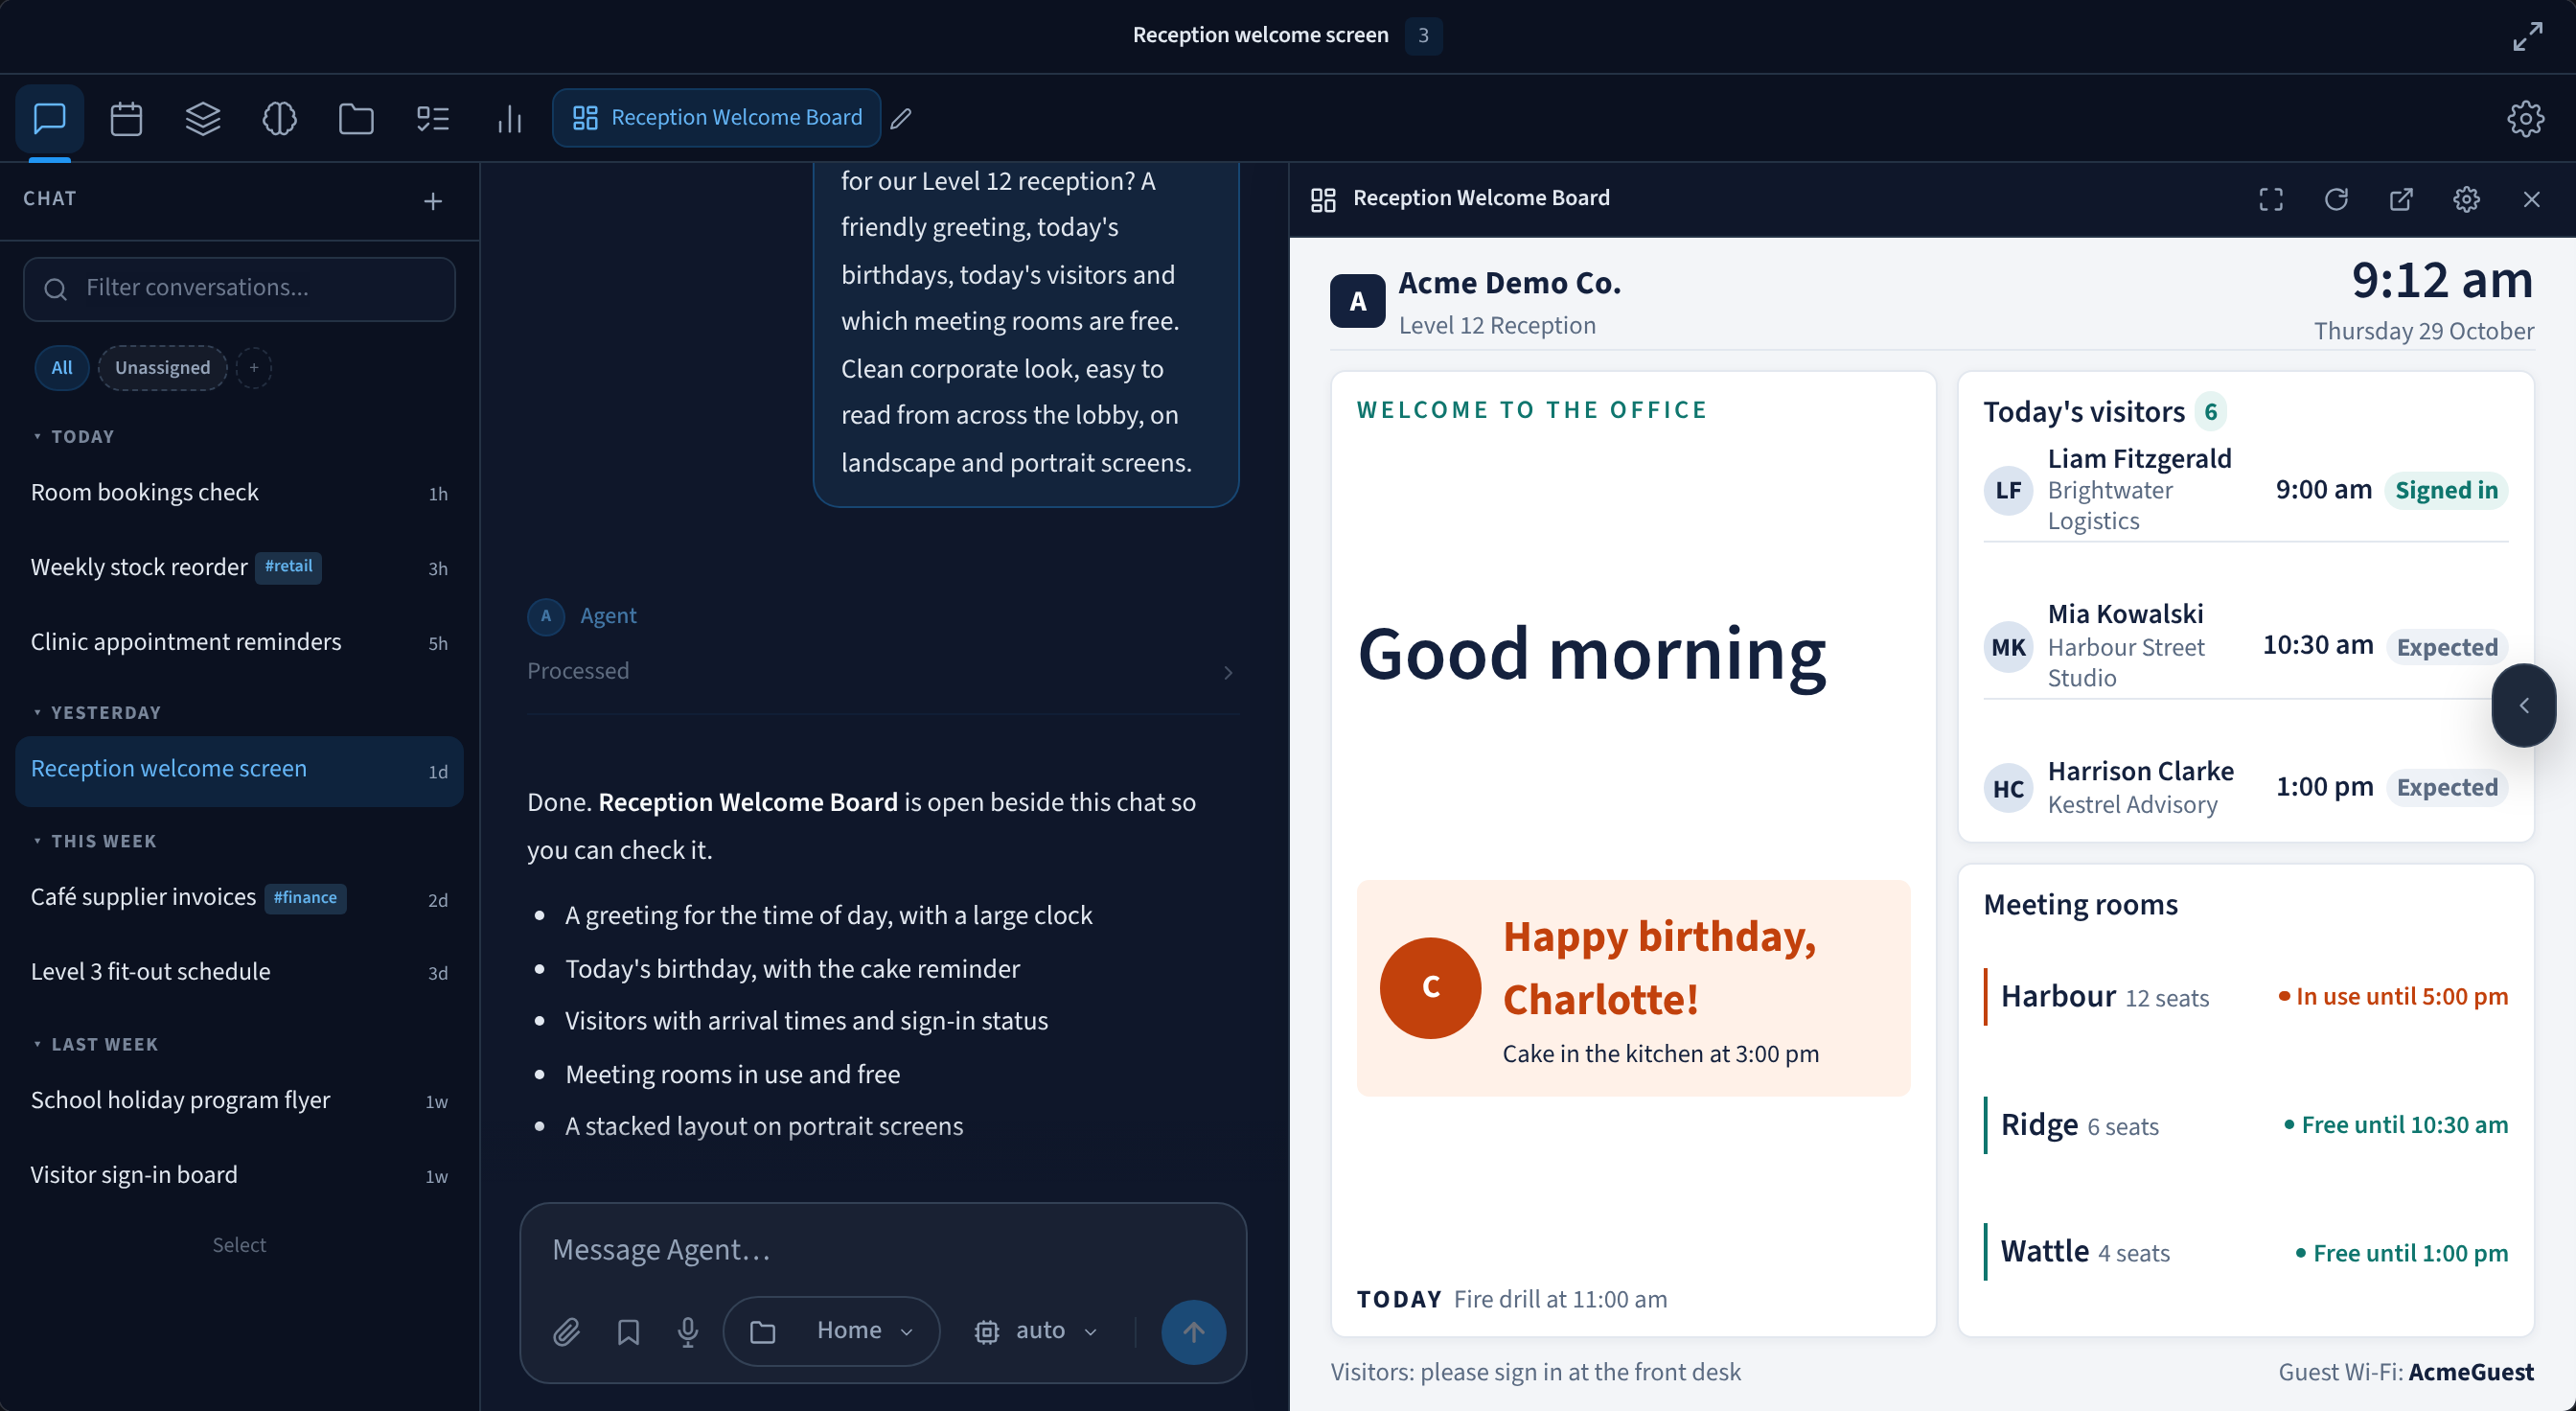Click the Select link below the conversations
2576x1411 pixels.
click(x=239, y=1245)
